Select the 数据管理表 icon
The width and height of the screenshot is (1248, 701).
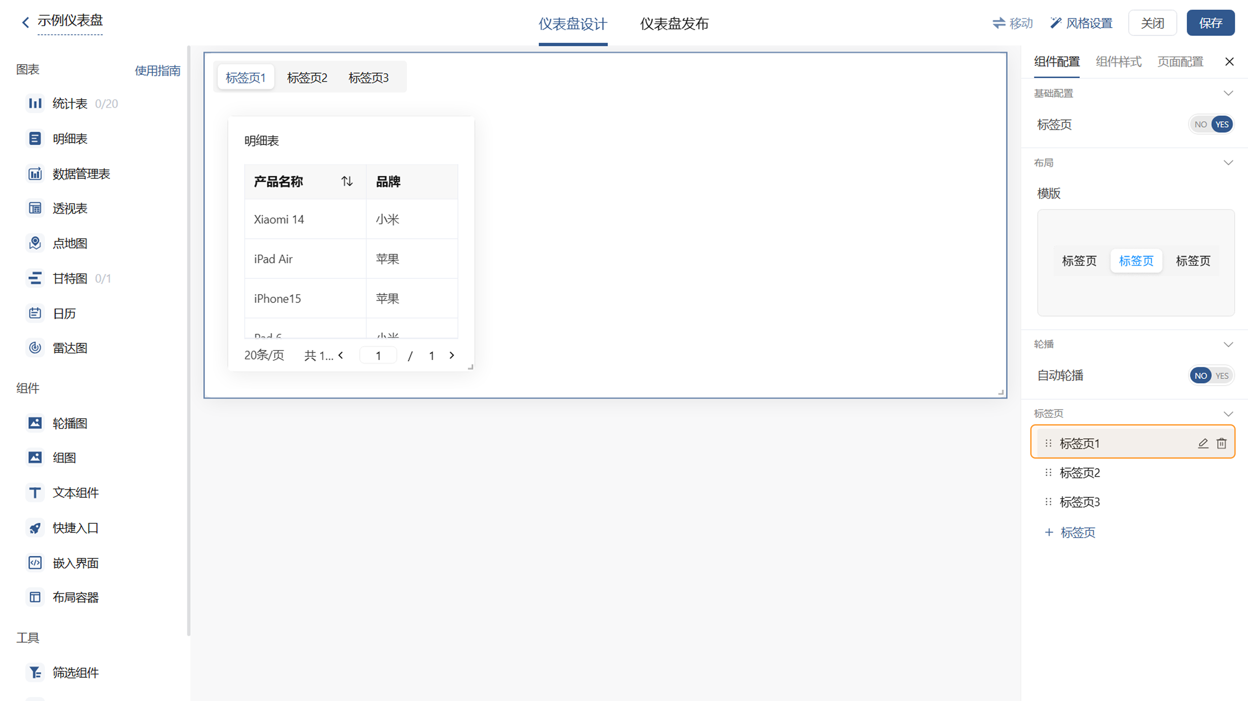[35, 173]
